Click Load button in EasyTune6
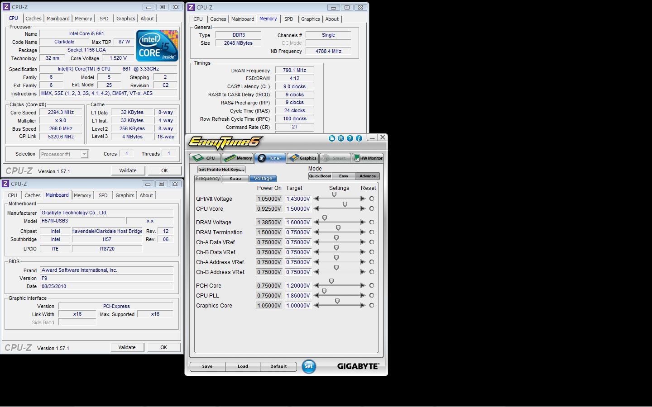The width and height of the screenshot is (652, 407). pos(243,366)
